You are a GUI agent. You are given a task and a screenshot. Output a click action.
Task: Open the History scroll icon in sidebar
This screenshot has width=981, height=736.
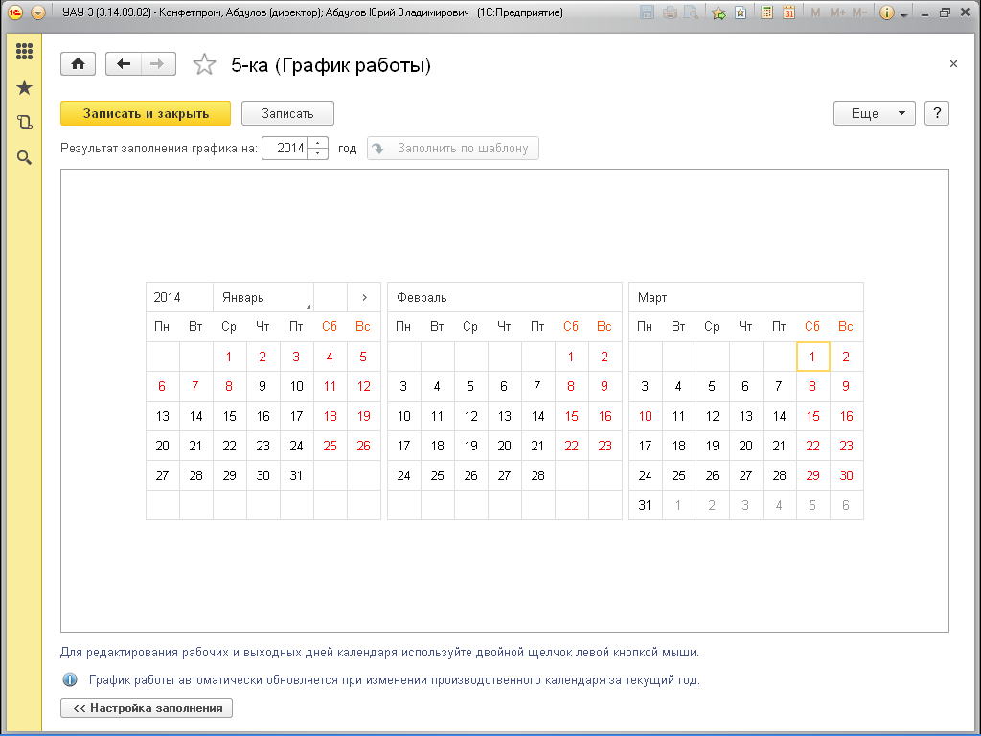coord(24,123)
